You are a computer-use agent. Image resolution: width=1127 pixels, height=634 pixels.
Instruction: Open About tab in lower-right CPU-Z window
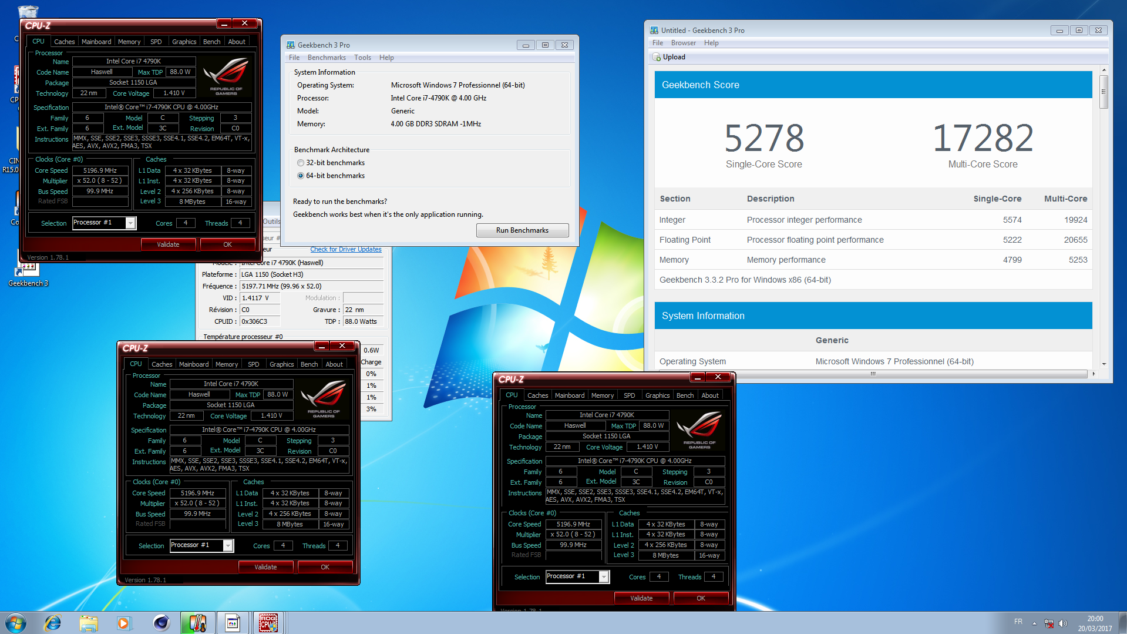pos(710,395)
